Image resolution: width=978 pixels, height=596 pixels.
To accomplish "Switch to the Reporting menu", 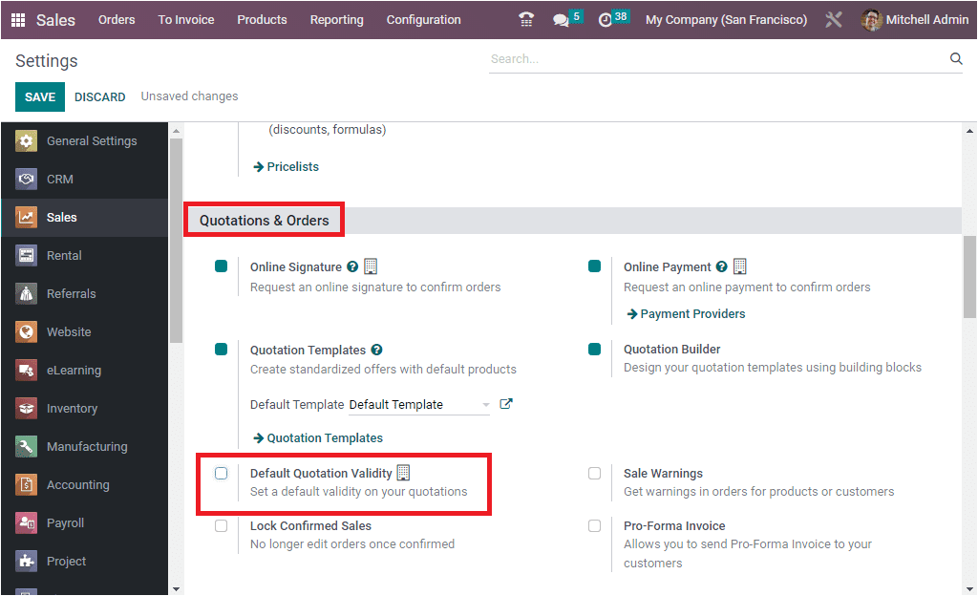I will (x=336, y=19).
